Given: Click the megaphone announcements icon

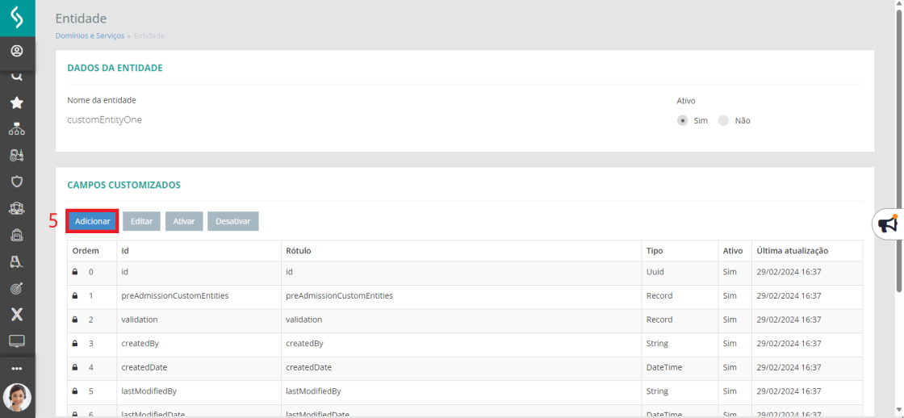Looking at the screenshot, I should (x=888, y=224).
